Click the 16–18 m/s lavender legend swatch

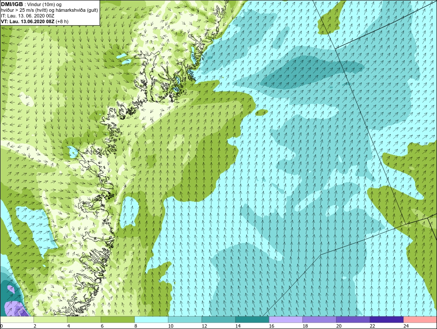tap(286, 319)
